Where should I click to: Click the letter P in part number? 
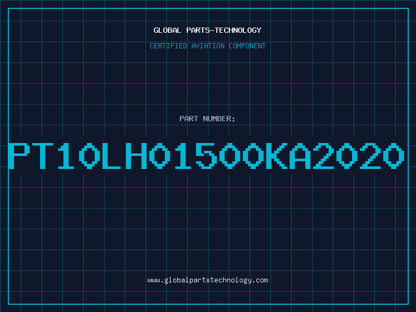tap(19, 155)
